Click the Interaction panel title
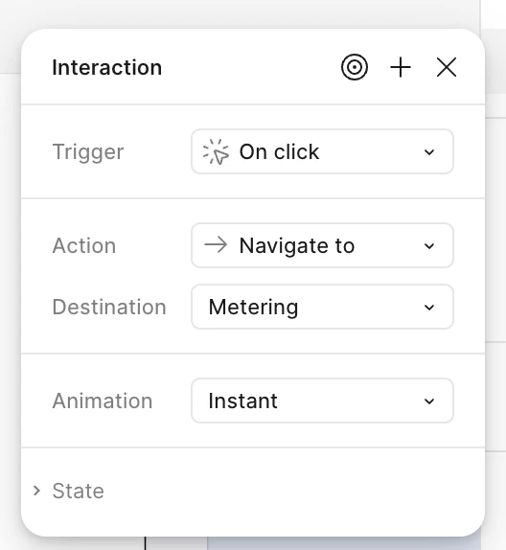Screen dimensions: 506x550 (x=107, y=67)
